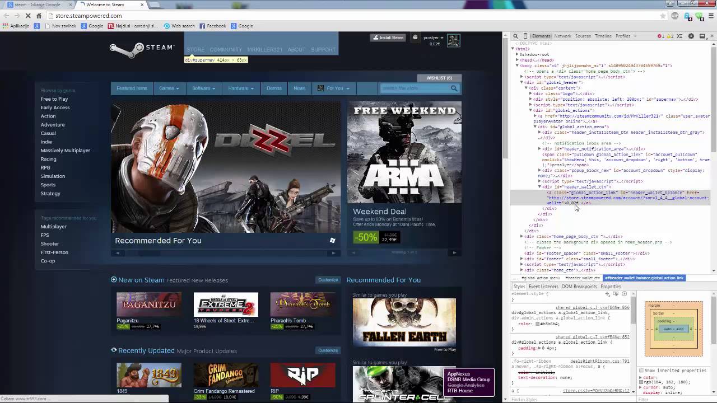Click the red error count indicator
This screenshot has width=717, height=403.
[661, 36]
